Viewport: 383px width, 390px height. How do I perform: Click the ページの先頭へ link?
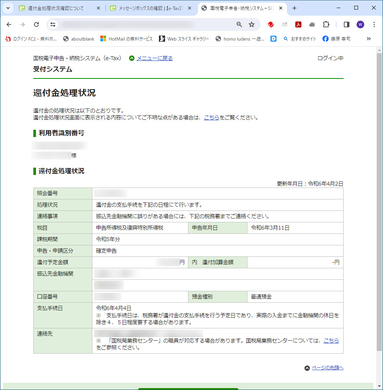pos(327,368)
